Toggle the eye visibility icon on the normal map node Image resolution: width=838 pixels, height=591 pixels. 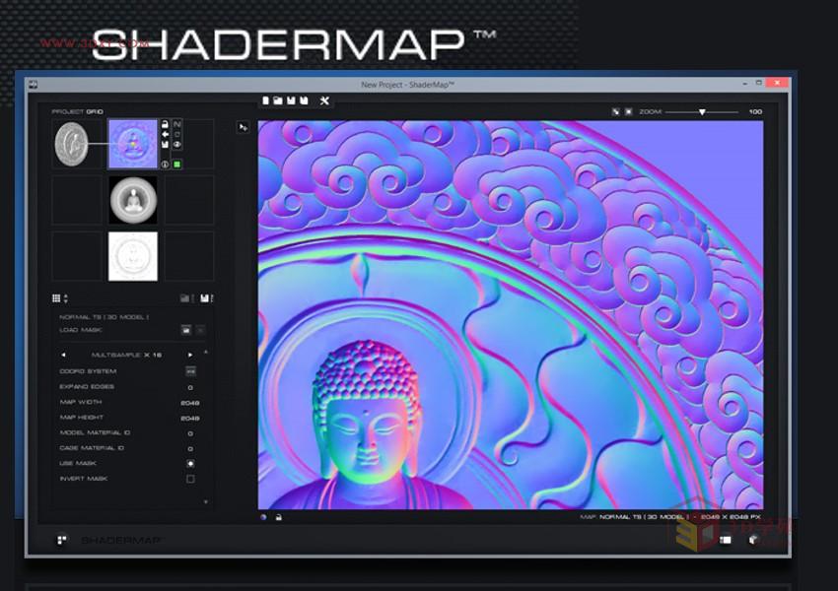pos(177,144)
